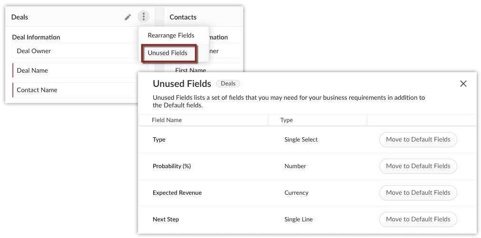Click the Deals panel title

pos(20,17)
